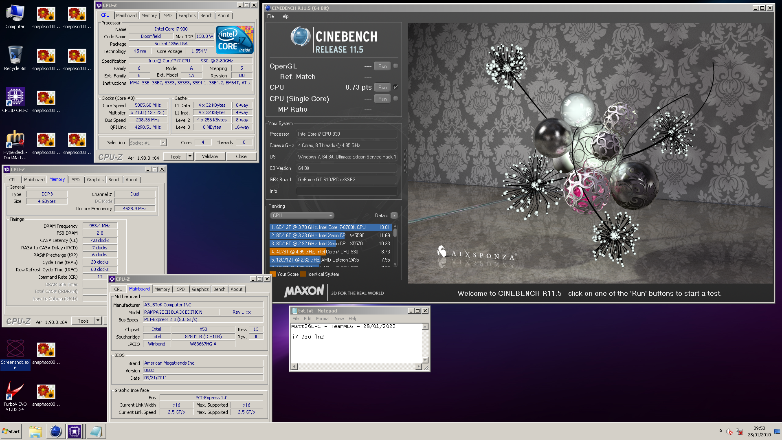This screenshot has height=440, width=782.
Task: Uncheck the CPU test checkbox
Action: pyautogui.click(x=395, y=87)
